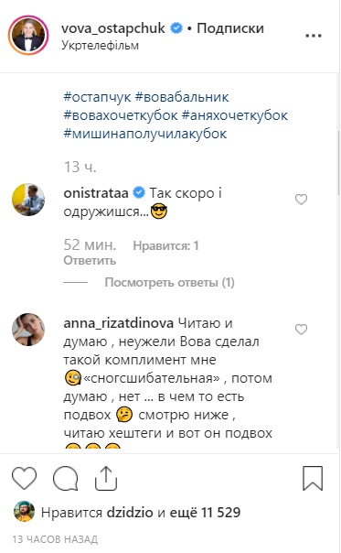Open the comment speech bubble icon

[65, 478]
